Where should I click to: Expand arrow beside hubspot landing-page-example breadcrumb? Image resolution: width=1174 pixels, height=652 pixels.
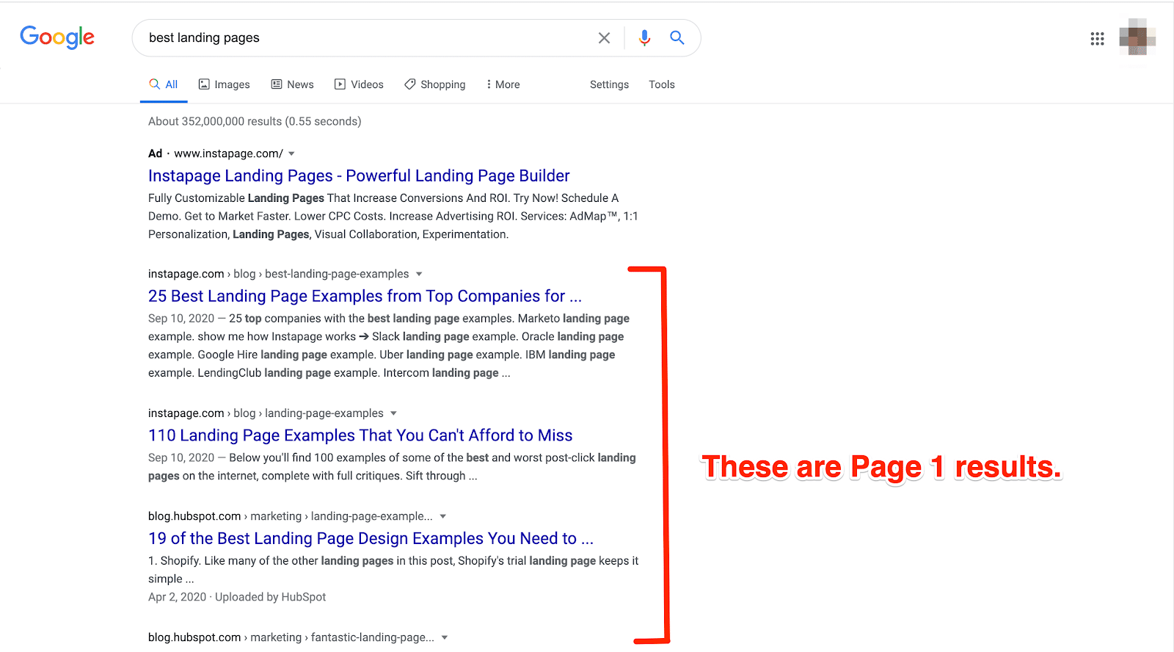443,516
